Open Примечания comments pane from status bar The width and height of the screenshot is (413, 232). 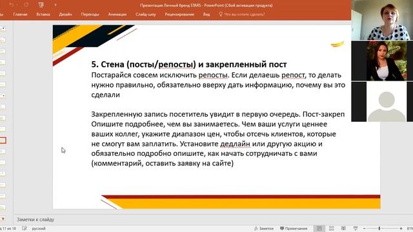coord(294,228)
